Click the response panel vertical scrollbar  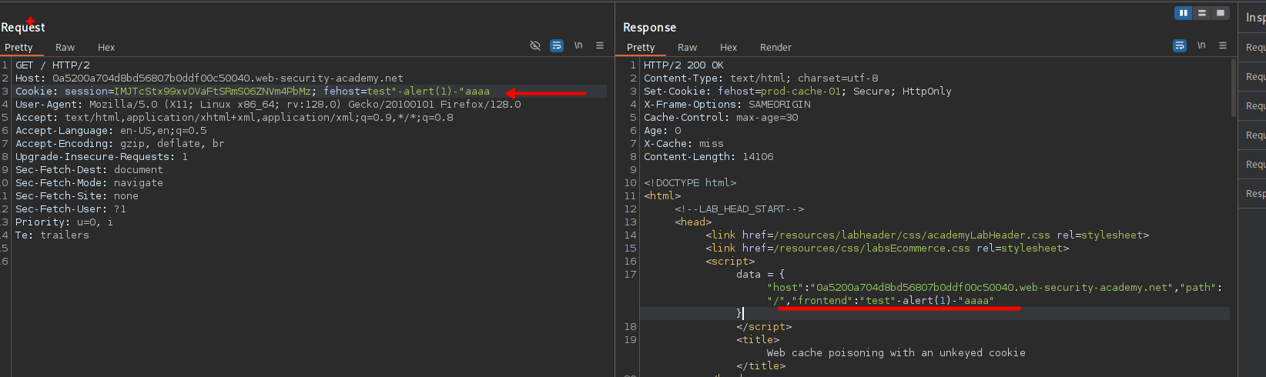[x=1233, y=88]
